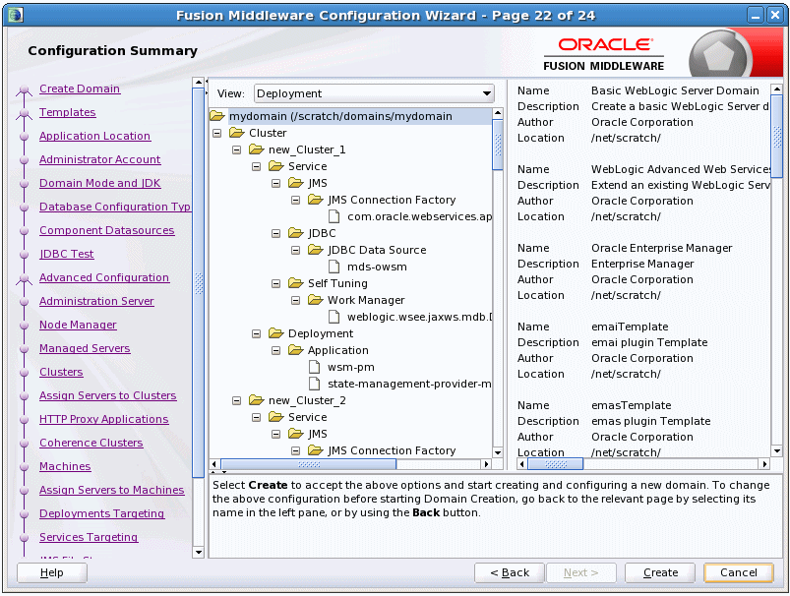Go to Deployments Targeting step

click(x=101, y=513)
